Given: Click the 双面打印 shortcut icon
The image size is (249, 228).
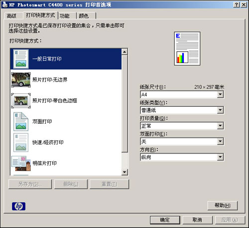Looking at the screenshot, I should coord(21,122).
